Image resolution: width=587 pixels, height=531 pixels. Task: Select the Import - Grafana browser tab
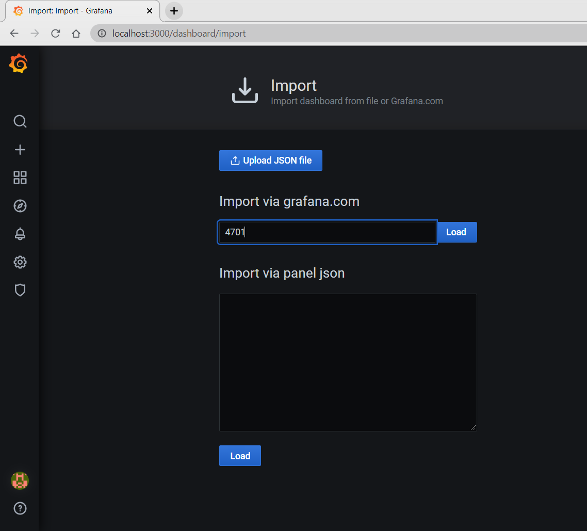pyautogui.click(x=83, y=11)
